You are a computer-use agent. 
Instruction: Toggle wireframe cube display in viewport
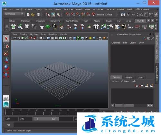click(71, 38)
